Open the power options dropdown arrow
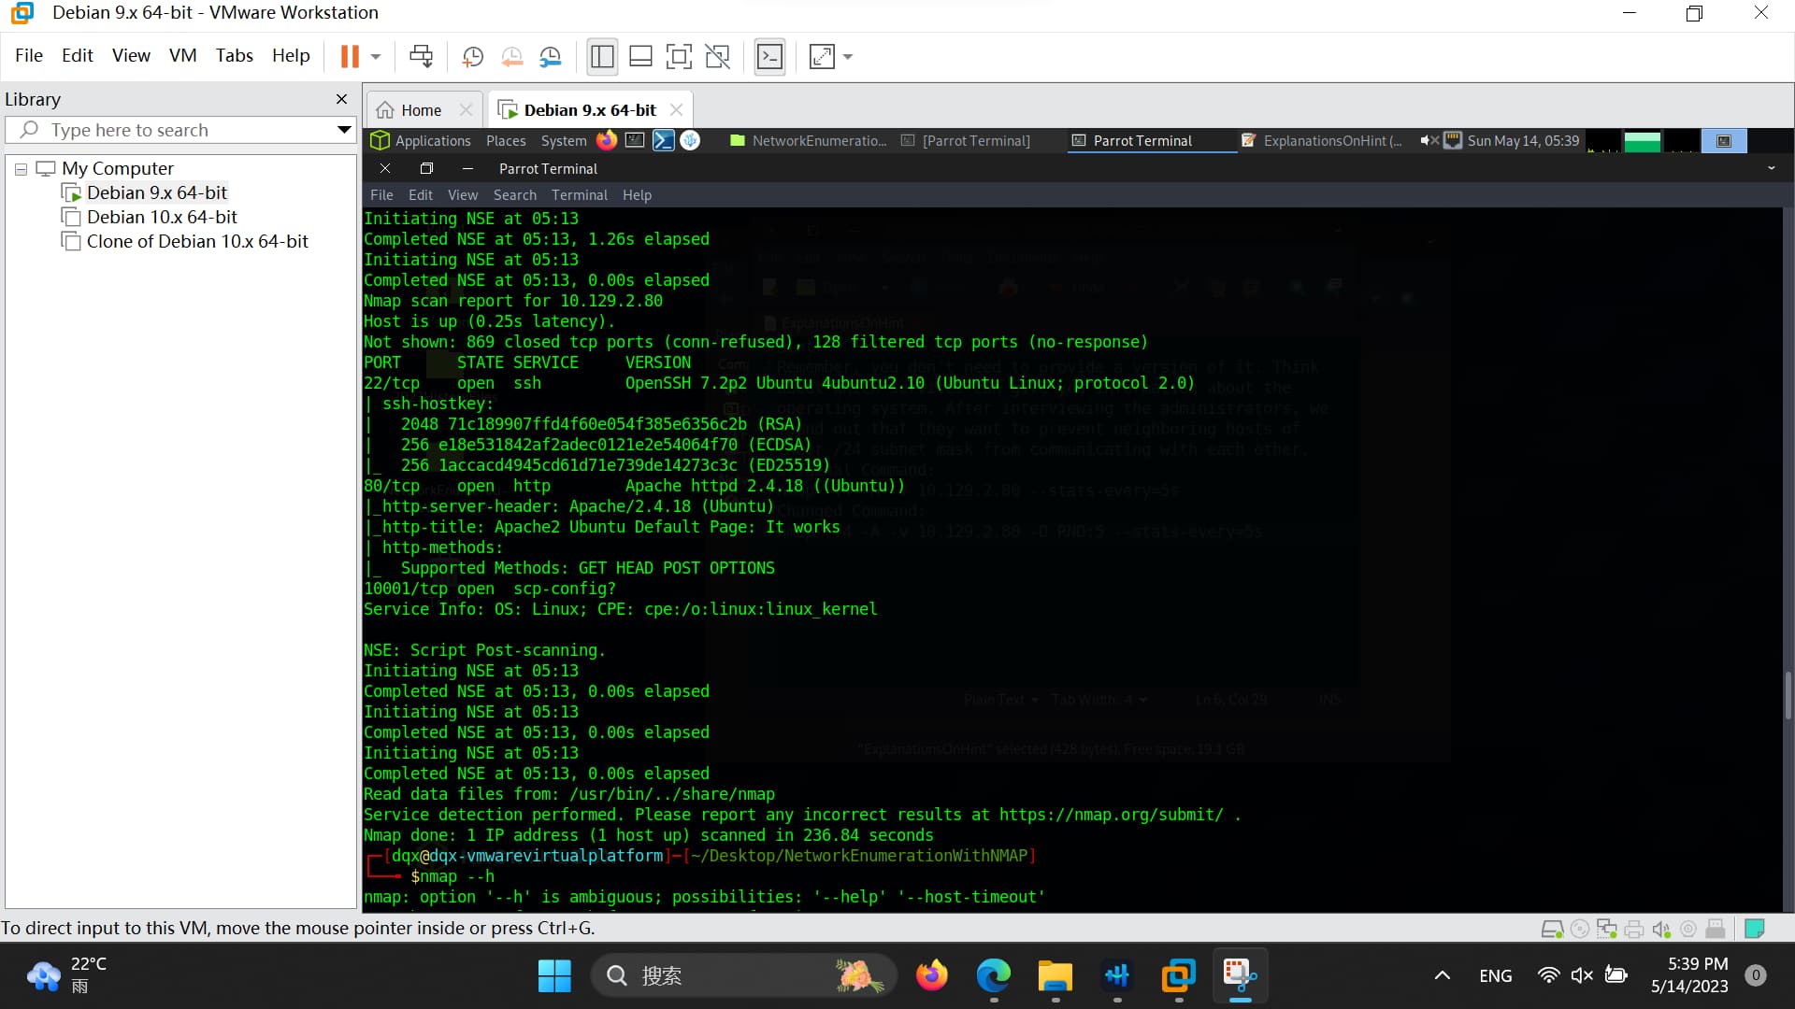1795x1009 pixels. (376, 57)
